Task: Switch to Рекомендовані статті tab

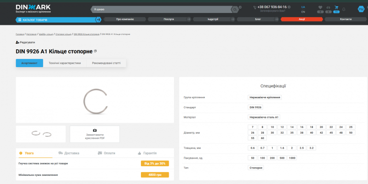Action: point(106,63)
